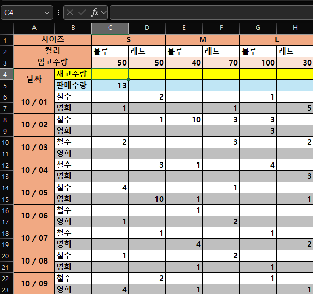Select column G header
Viewport: 313px width, 294px height.
pyautogui.click(x=258, y=28)
